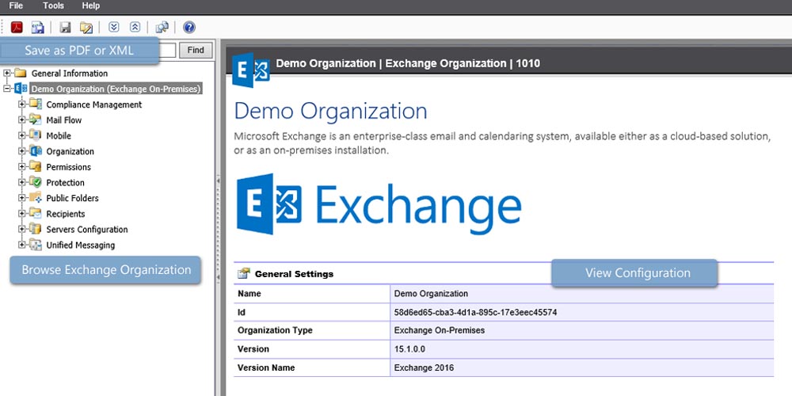Click the Public Folders node icon

[x=36, y=198]
